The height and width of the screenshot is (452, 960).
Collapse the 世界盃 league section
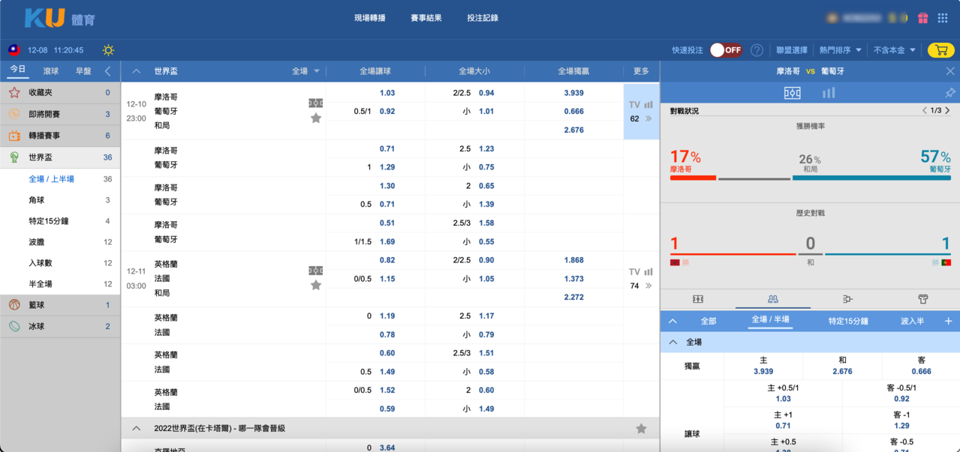tap(136, 71)
